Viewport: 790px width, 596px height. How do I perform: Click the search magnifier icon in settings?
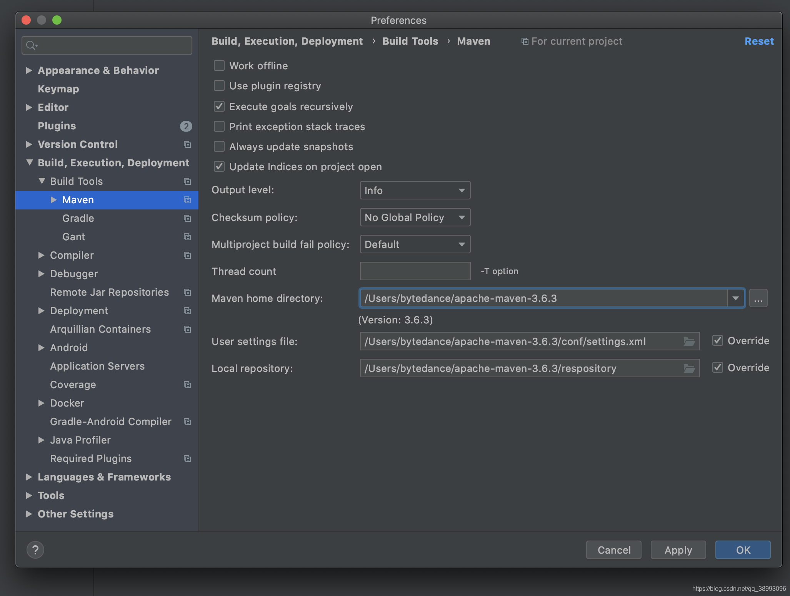32,45
